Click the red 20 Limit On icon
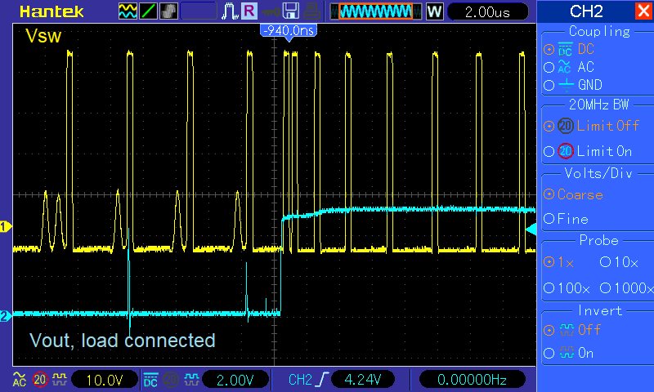The image size is (654, 392). [x=566, y=151]
